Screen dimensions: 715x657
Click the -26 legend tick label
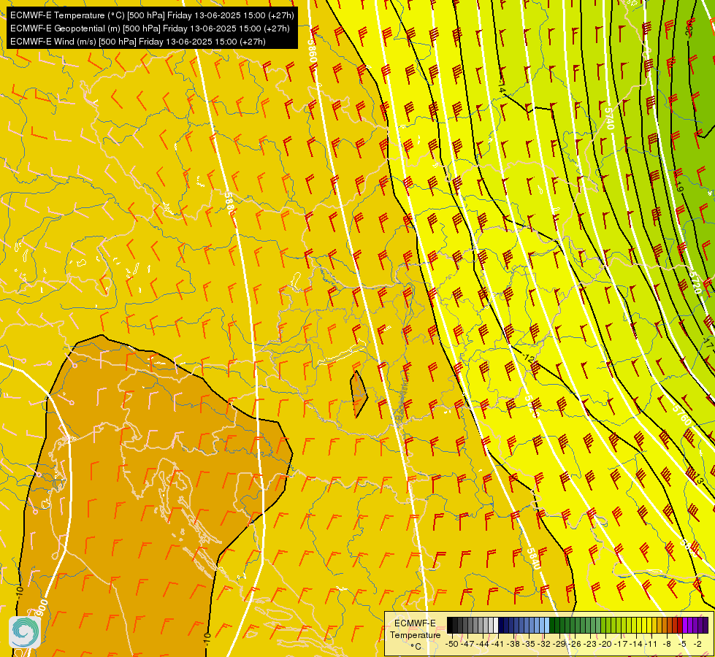coord(575,645)
